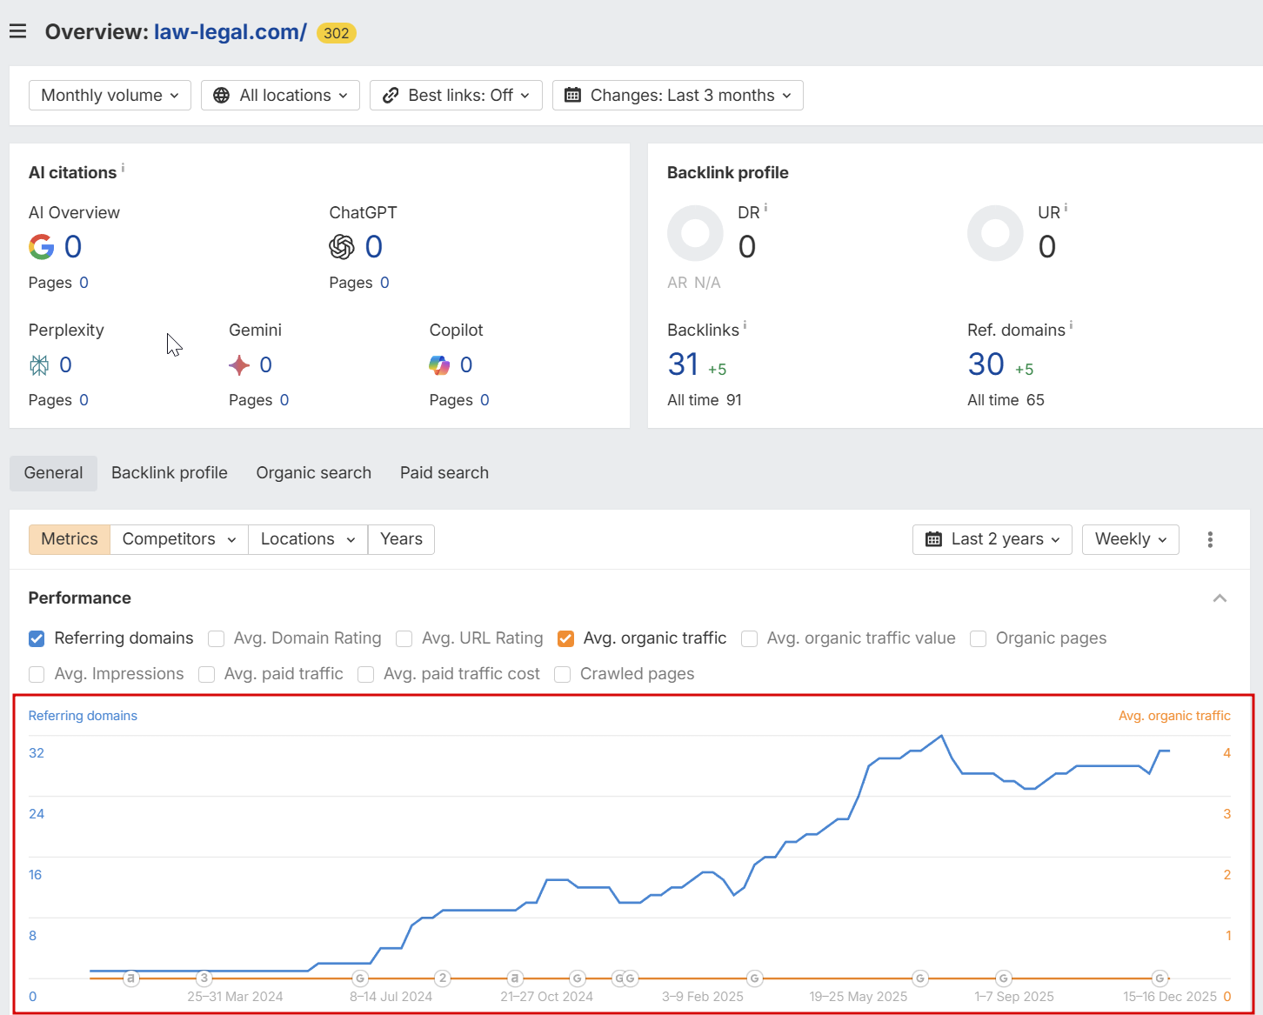This screenshot has height=1015, width=1263.
Task: Click the Backlinks count 31
Action: click(x=683, y=364)
